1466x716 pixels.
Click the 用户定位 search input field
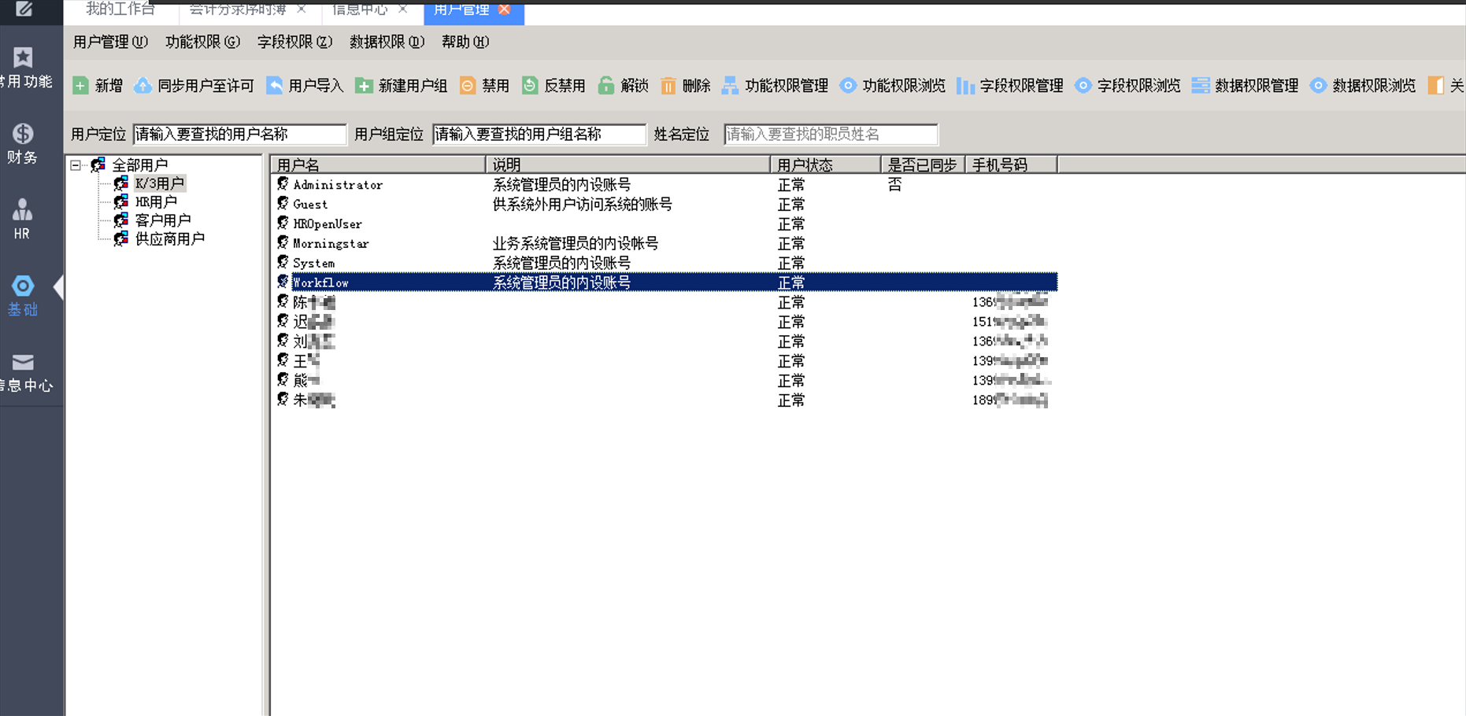tap(239, 135)
